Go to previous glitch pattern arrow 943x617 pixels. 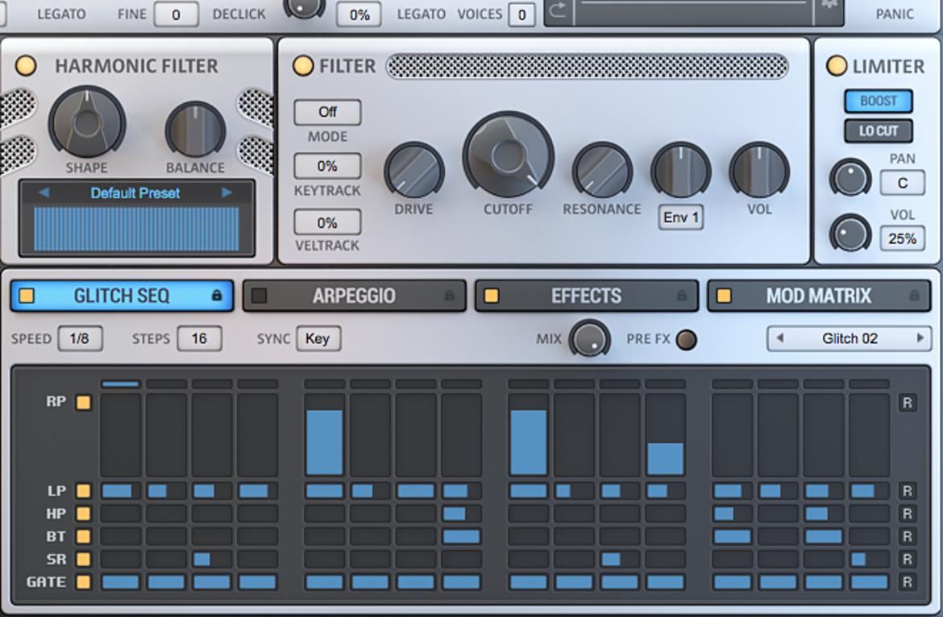pos(780,338)
